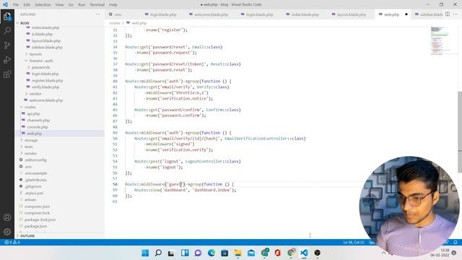Viewport: 462px width, 260px height.
Task: Open the Help menu
Action: pyautogui.click(x=113, y=5)
